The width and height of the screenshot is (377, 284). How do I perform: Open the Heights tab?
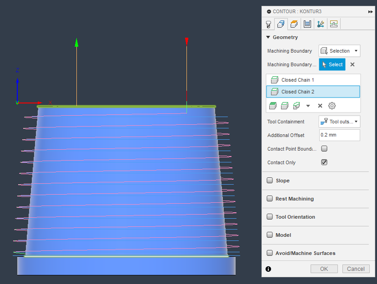pyautogui.click(x=294, y=24)
